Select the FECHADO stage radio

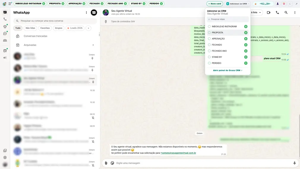(x=209, y=45)
